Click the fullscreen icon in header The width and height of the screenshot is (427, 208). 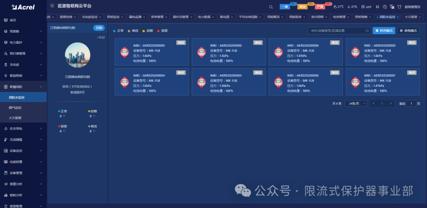coord(378,7)
